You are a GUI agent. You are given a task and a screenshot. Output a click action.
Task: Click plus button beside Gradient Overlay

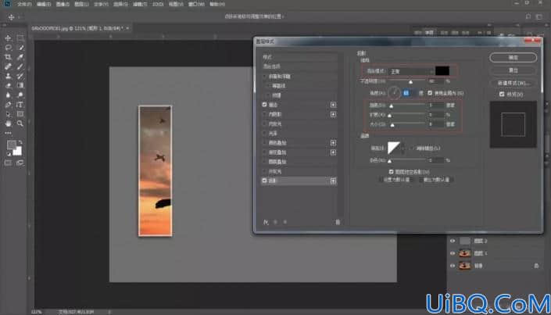pyautogui.click(x=333, y=152)
